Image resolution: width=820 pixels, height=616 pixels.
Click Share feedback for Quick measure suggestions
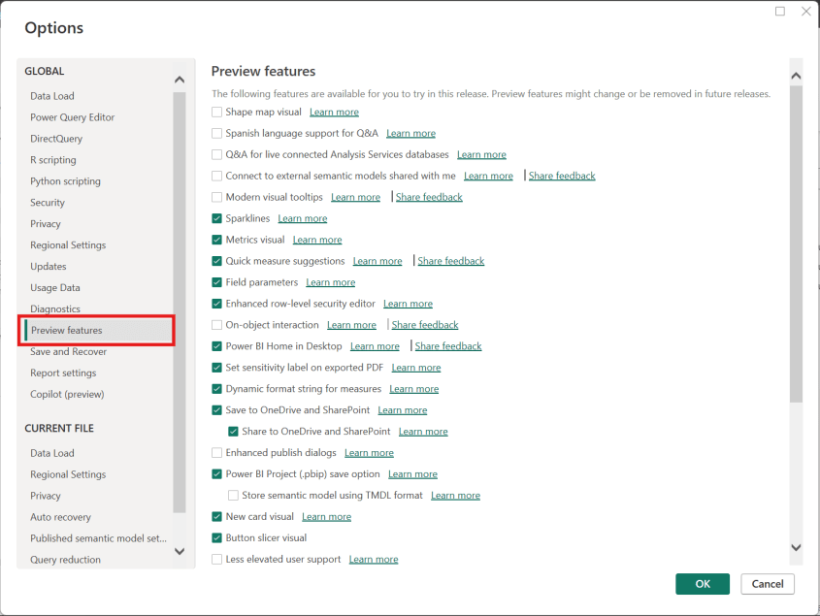pos(450,260)
